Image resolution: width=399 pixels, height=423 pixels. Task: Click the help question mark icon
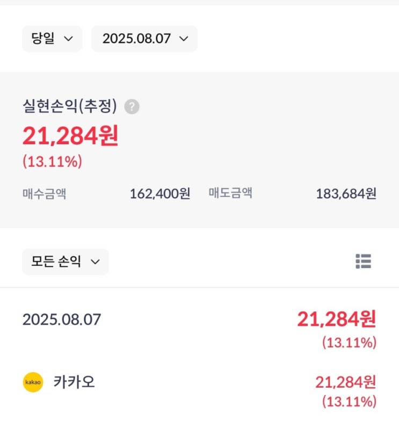coord(132,107)
